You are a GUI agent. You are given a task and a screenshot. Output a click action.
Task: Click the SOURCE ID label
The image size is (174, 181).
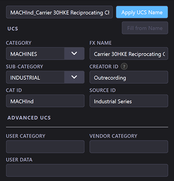pos(103,90)
